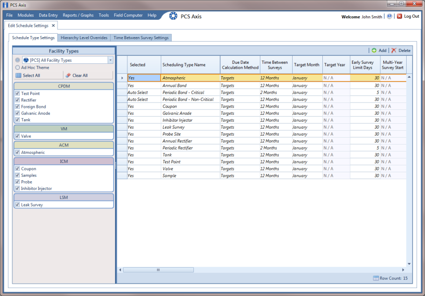The image size is (425, 296).
Task: Open the All Facility Types dropdown arrow
Action: coord(110,60)
